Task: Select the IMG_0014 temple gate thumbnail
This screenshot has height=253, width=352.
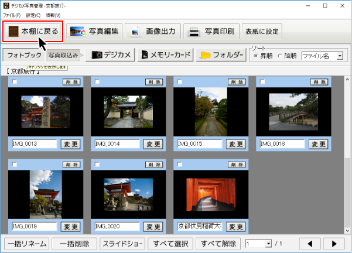Action: click(128, 112)
